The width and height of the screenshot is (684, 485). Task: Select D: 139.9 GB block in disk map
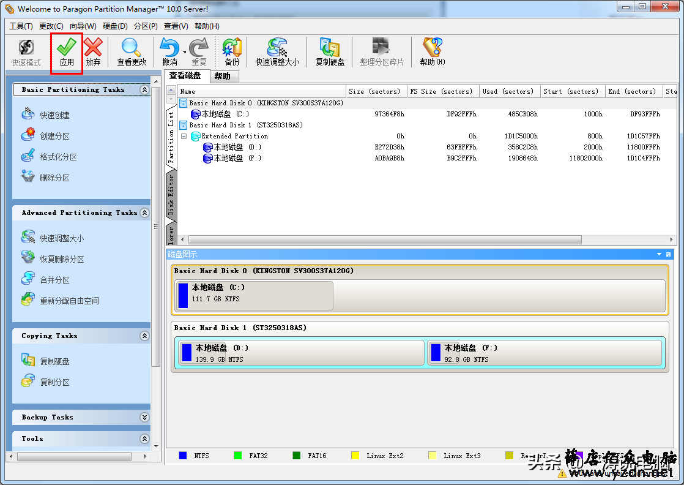[302, 353]
